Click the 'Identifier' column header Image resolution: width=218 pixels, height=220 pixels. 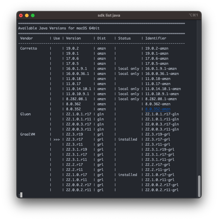(x=155, y=38)
